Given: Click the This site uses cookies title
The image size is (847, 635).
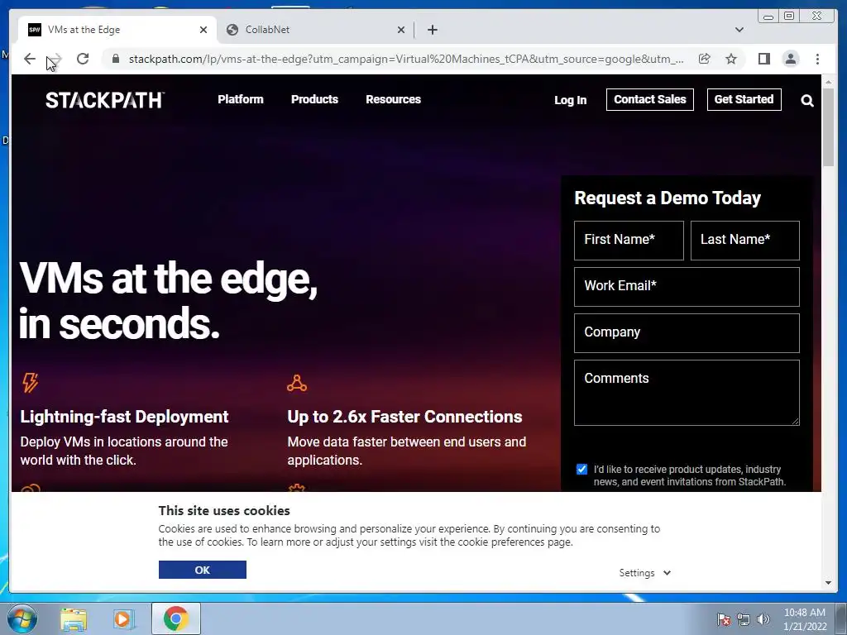Looking at the screenshot, I should [x=224, y=510].
